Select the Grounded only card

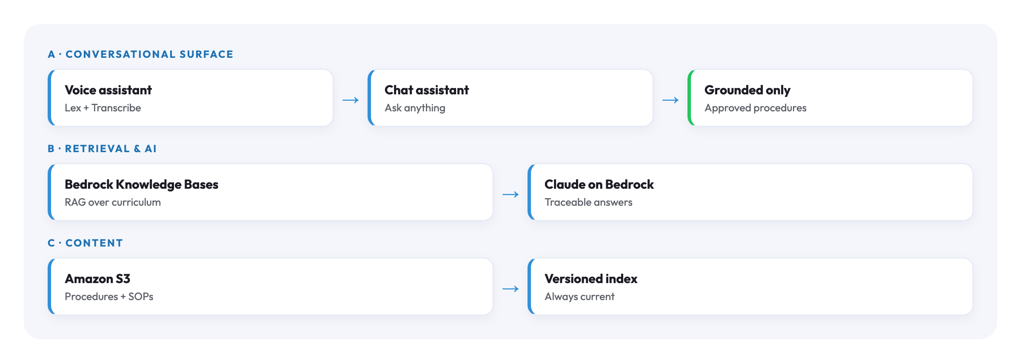coord(830,98)
